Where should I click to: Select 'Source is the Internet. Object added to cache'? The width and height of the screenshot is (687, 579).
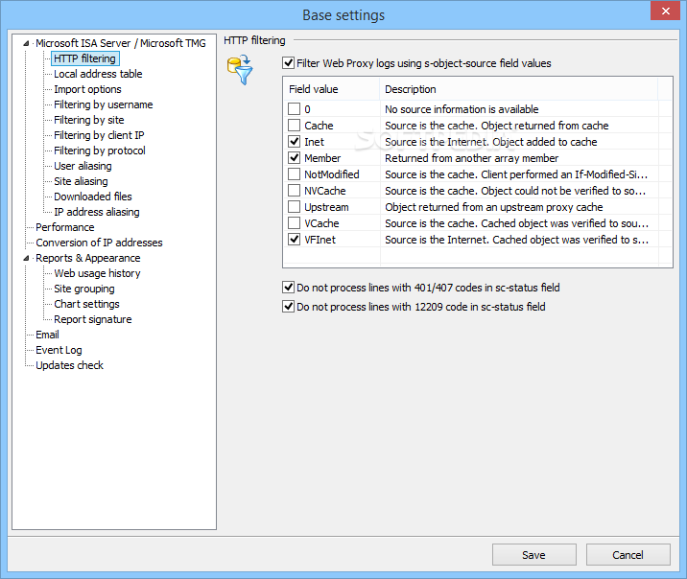pos(490,142)
